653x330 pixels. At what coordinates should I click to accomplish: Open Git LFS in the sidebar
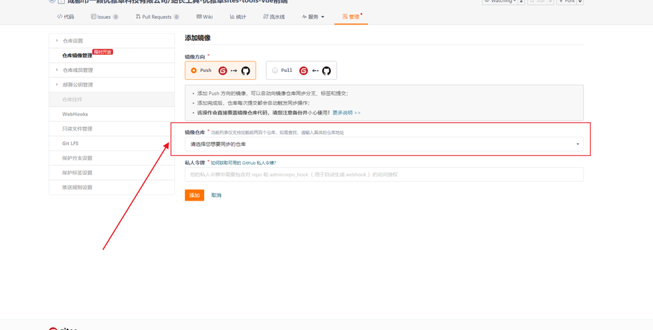[x=112, y=143]
